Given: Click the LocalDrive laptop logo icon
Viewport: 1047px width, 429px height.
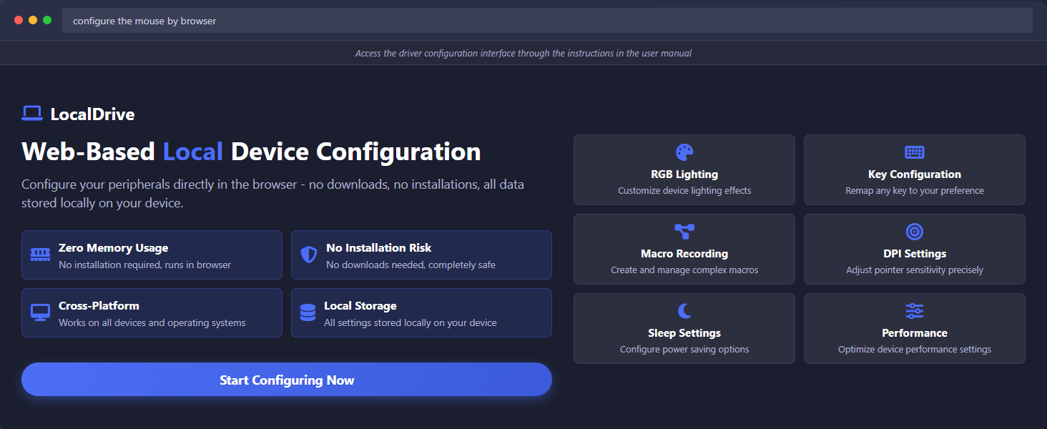Looking at the screenshot, I should 32,114.
